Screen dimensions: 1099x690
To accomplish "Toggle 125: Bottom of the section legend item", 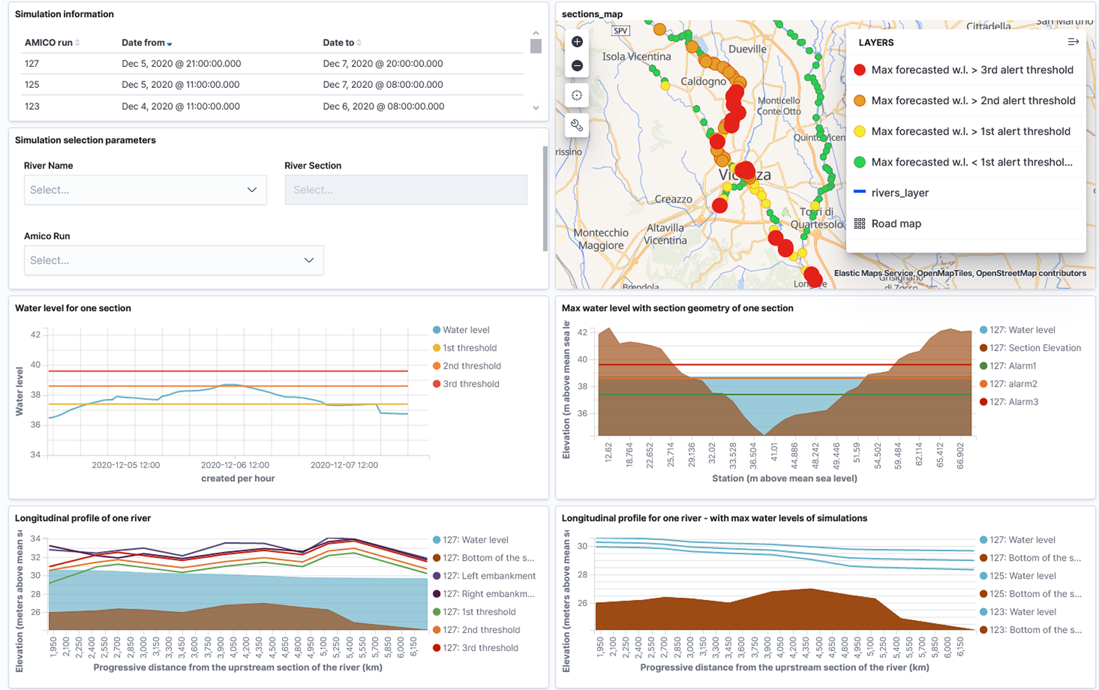I will click(1030, 594).
